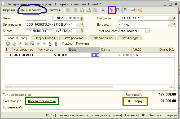Click the Номенклатура column header
This screenshot has width=180, height=119.
click(x=24, y=50)
